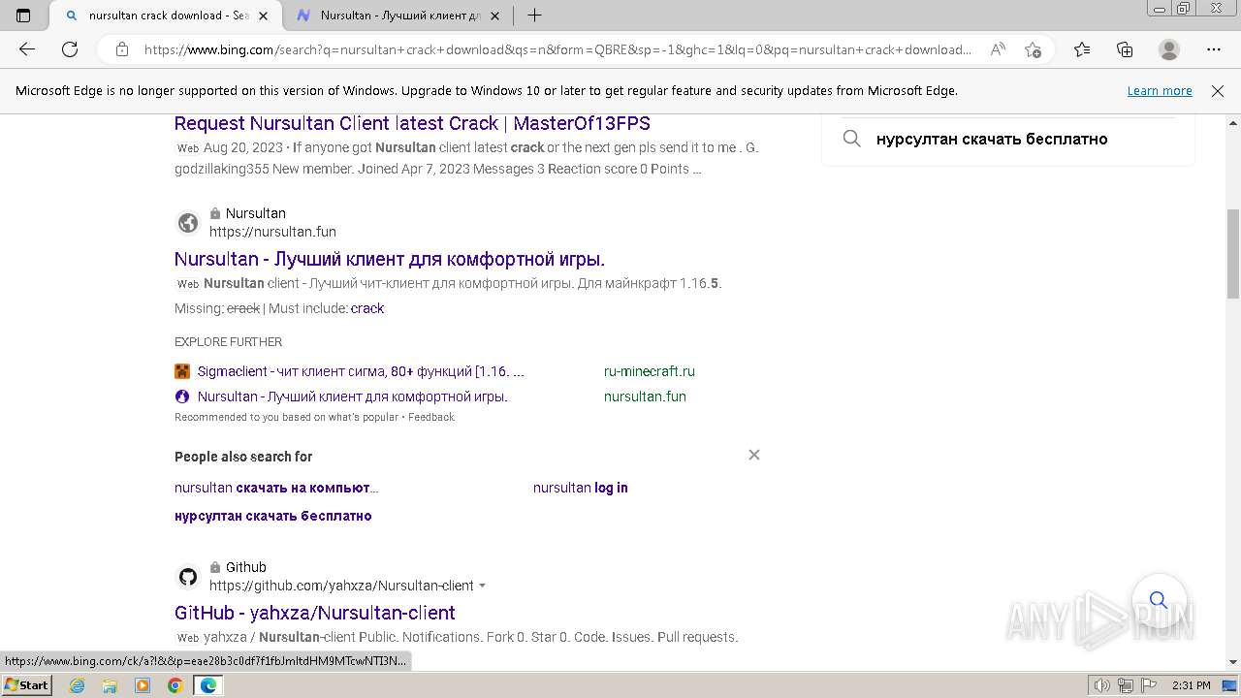Switch to the Nursultan - Лучший клиент tab

coord(398,16)
